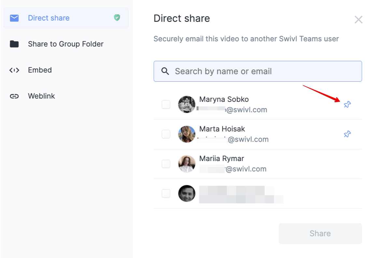Click the magnifier icon in the search box
The height and width of the screenshot is (258, 380).
[x=165, y=71]
